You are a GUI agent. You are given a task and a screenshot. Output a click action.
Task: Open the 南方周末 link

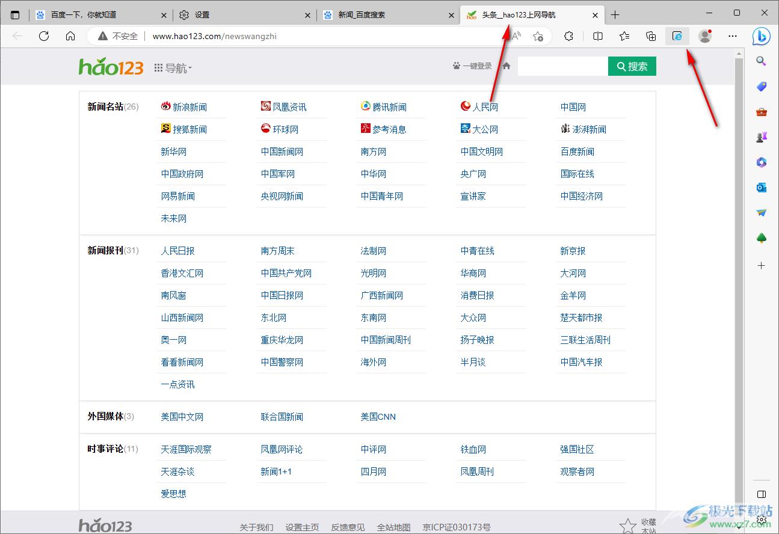click(x=278, y=251)
